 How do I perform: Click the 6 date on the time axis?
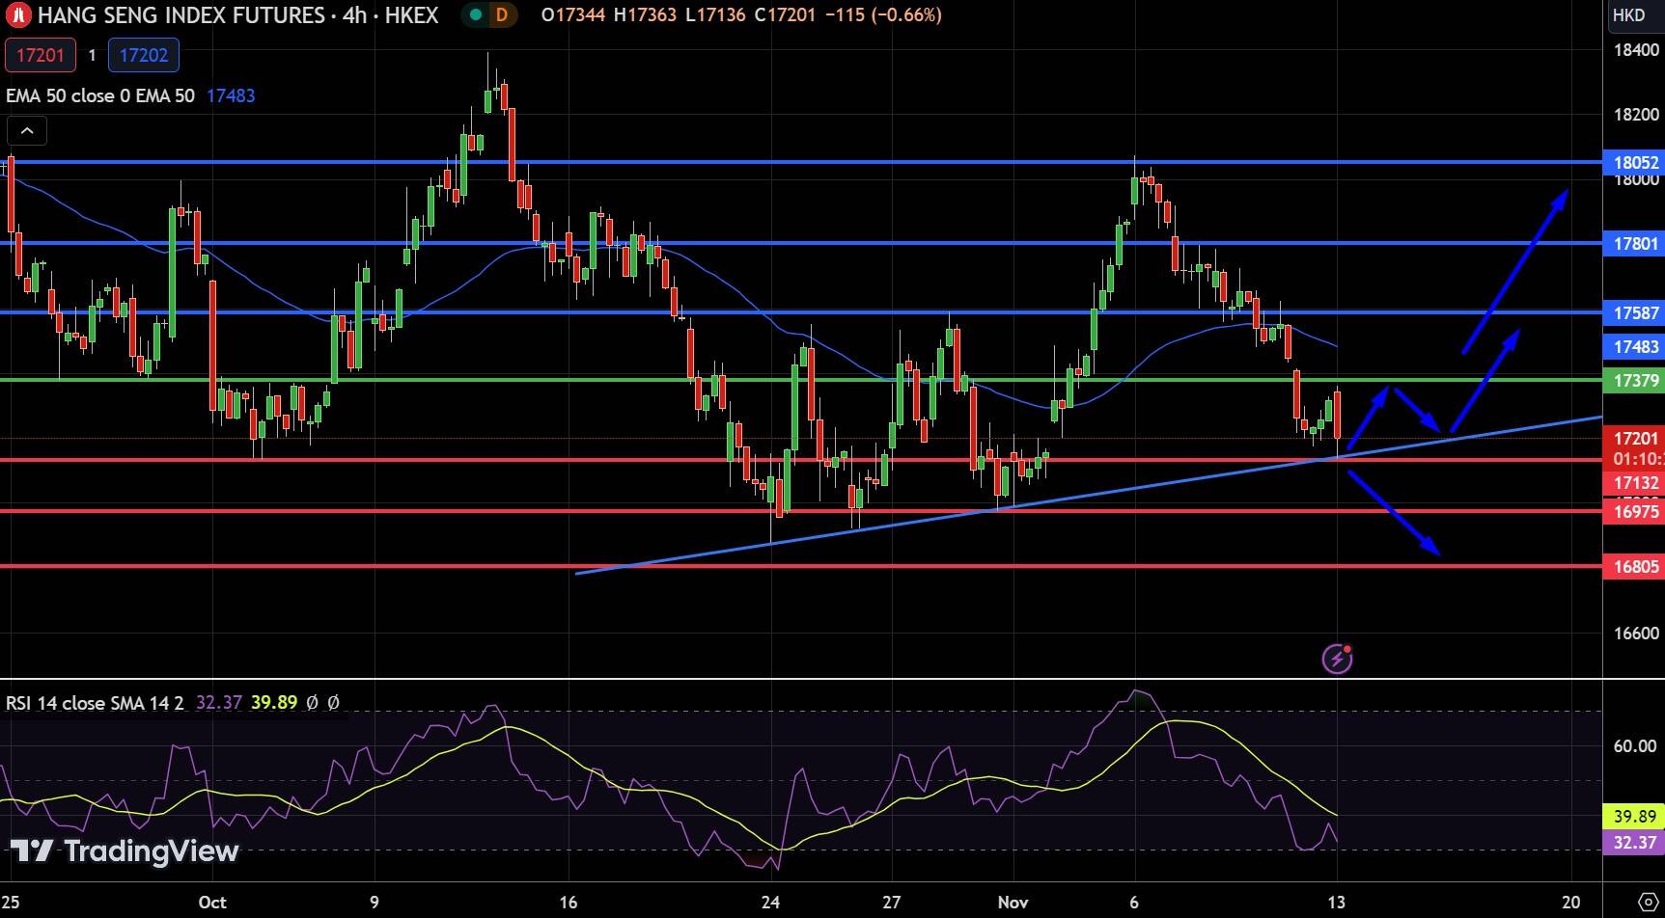coord(1134,903)
